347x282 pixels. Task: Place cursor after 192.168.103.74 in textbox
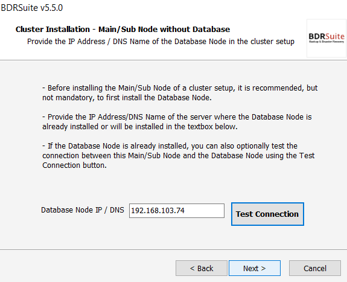(186, 211)
